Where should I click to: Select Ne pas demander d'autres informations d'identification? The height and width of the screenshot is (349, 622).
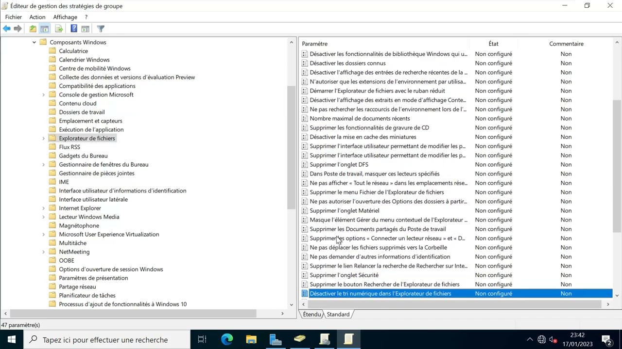[380, 256]
